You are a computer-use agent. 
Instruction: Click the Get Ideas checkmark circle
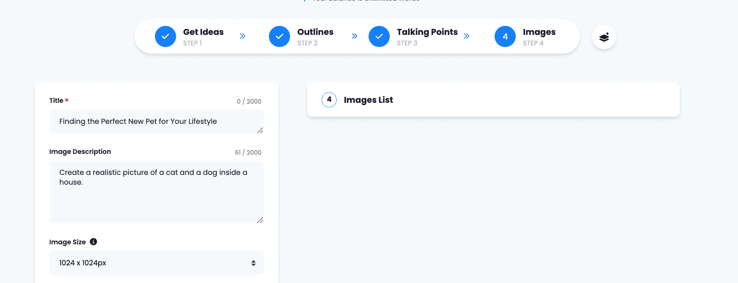click(166, 36)
